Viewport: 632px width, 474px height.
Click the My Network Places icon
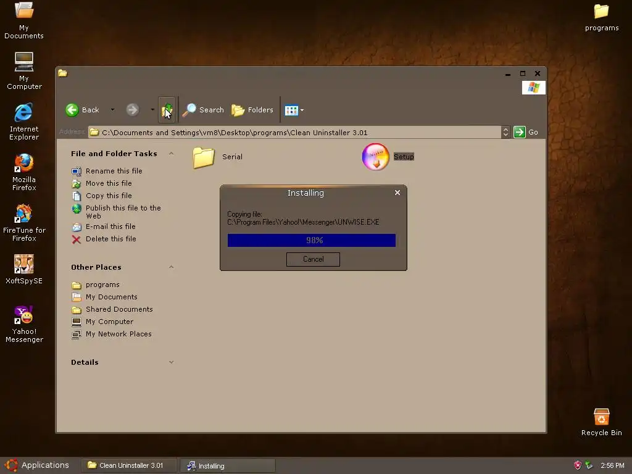pyautogui.click(x=76, y=334)
